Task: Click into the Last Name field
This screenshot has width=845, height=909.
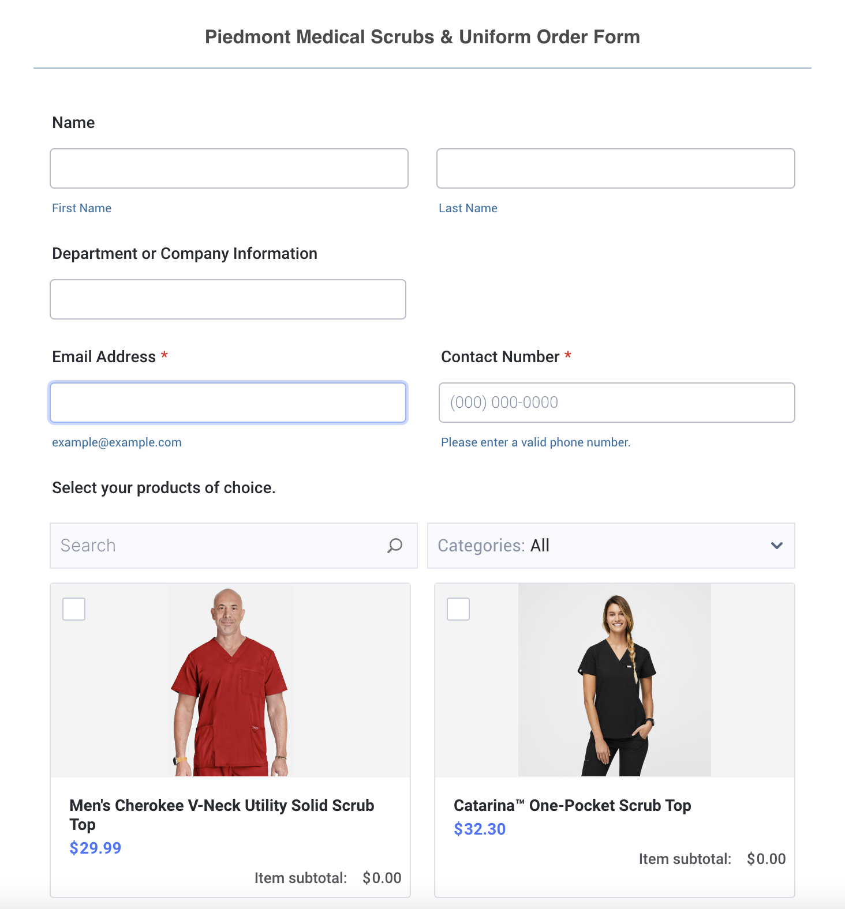Action: 616,168
